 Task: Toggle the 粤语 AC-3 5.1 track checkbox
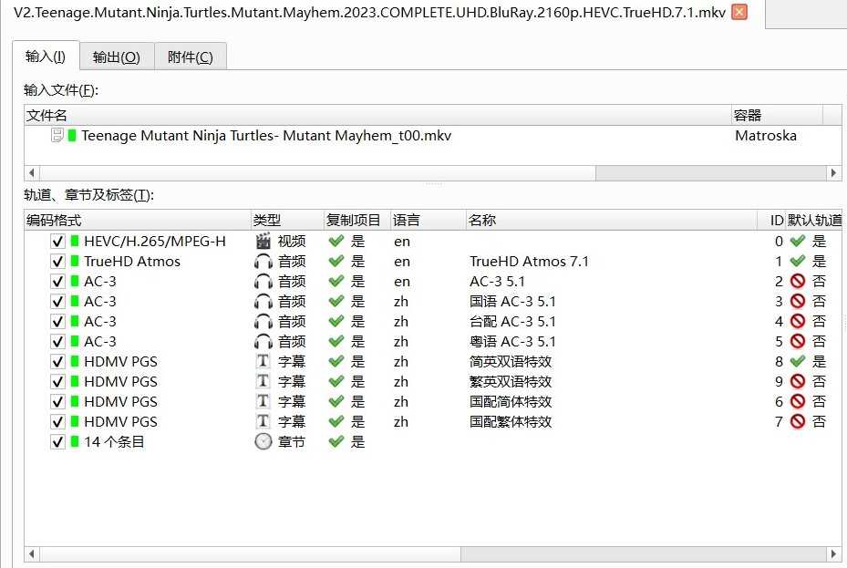[57, 341]
